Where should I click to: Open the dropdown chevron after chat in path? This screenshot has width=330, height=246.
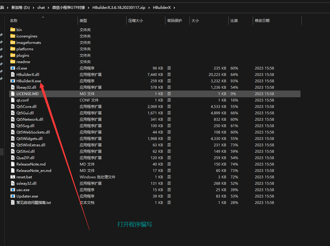tap(48, 8)
